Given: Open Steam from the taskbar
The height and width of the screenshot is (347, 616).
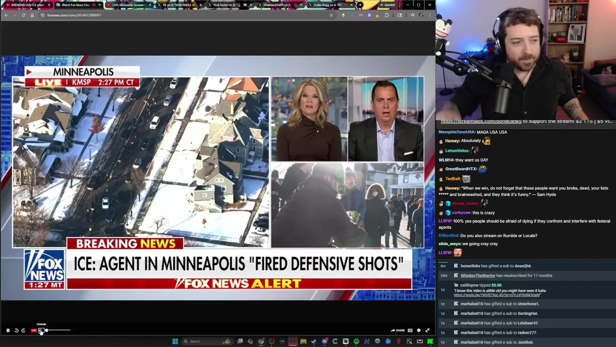Looking at the screenshot, I should coord(314,341).
